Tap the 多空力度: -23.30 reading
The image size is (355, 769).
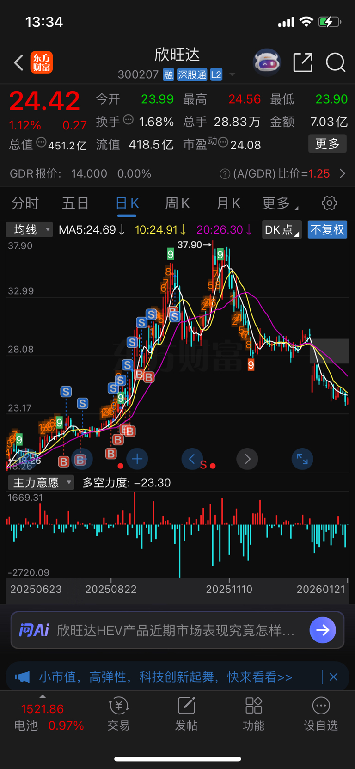127,483
